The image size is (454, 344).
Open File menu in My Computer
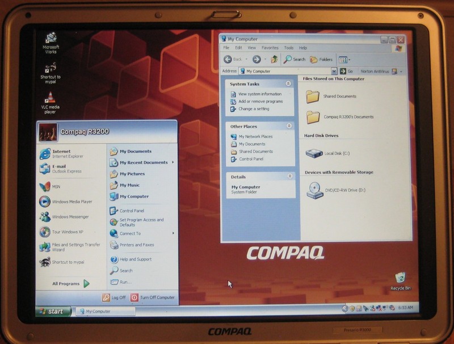pos(226,48)
